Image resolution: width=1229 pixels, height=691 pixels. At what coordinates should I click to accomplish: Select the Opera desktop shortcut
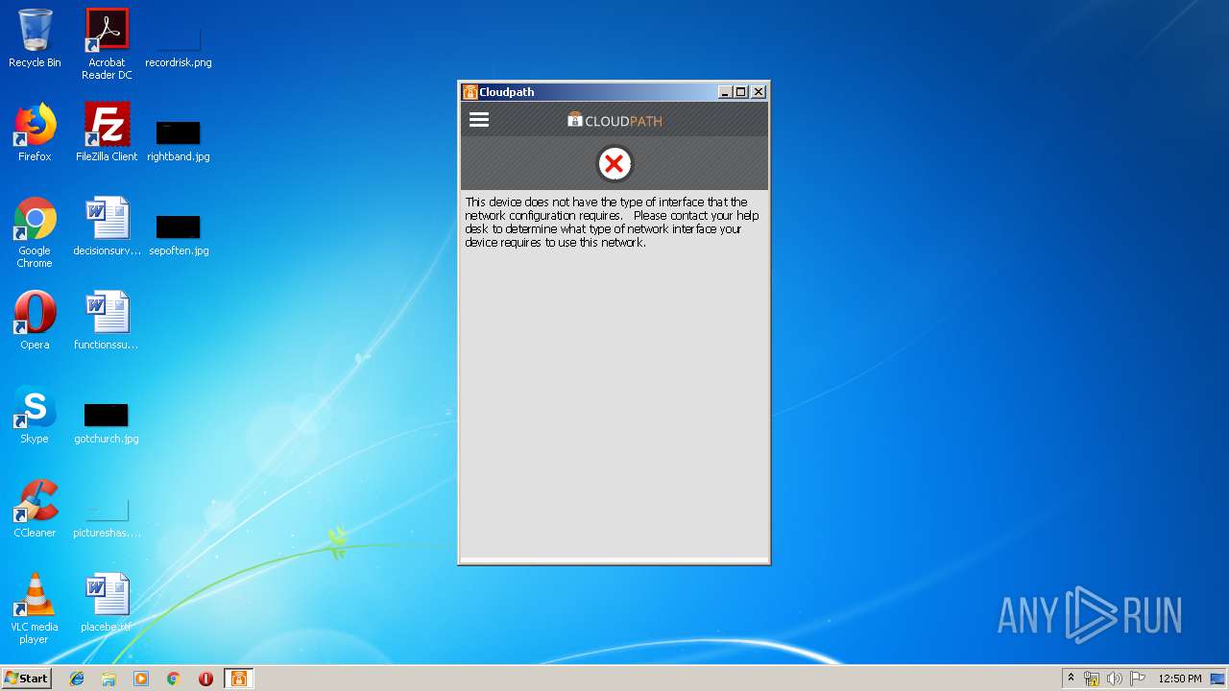tap(35, 321)
